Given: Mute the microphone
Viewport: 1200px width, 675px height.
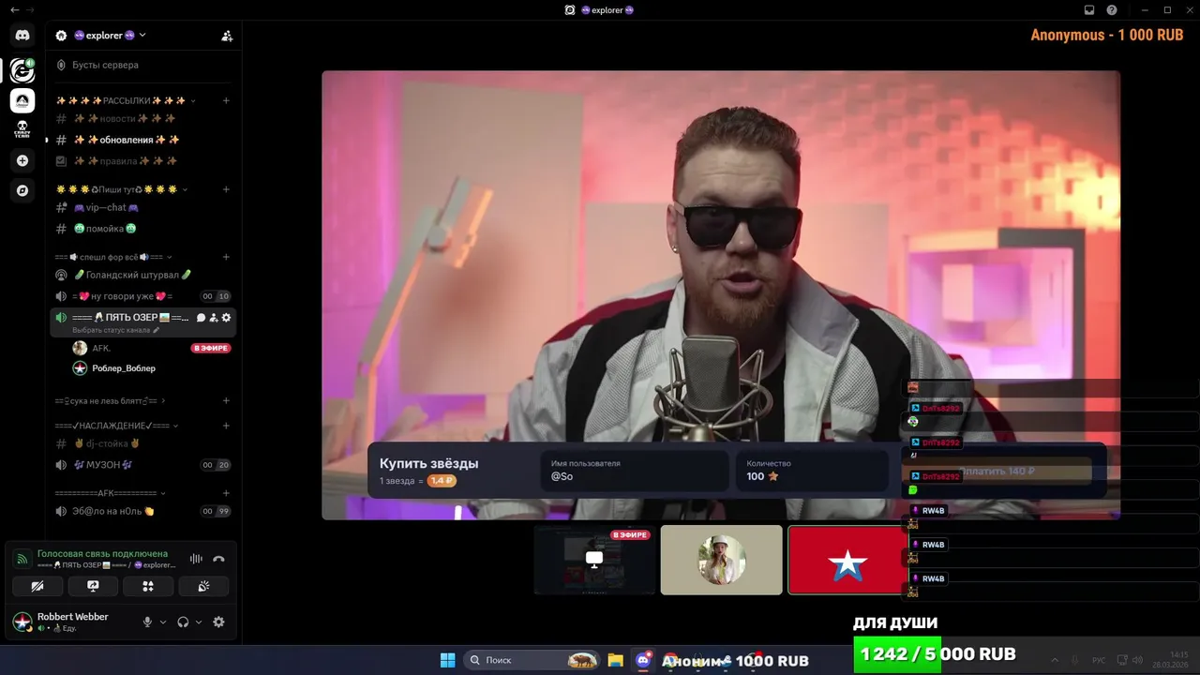Looking at the screenshot, I should pos(147,622).
